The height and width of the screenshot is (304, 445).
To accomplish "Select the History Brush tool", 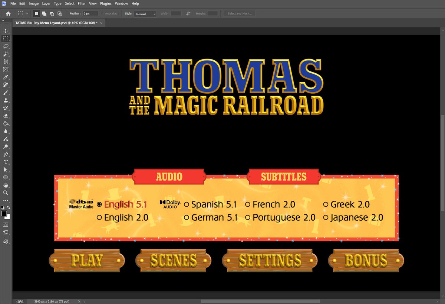I will point(6,108).
